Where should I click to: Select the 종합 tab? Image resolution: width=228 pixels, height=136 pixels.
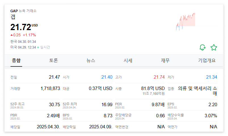click(16, 60)
